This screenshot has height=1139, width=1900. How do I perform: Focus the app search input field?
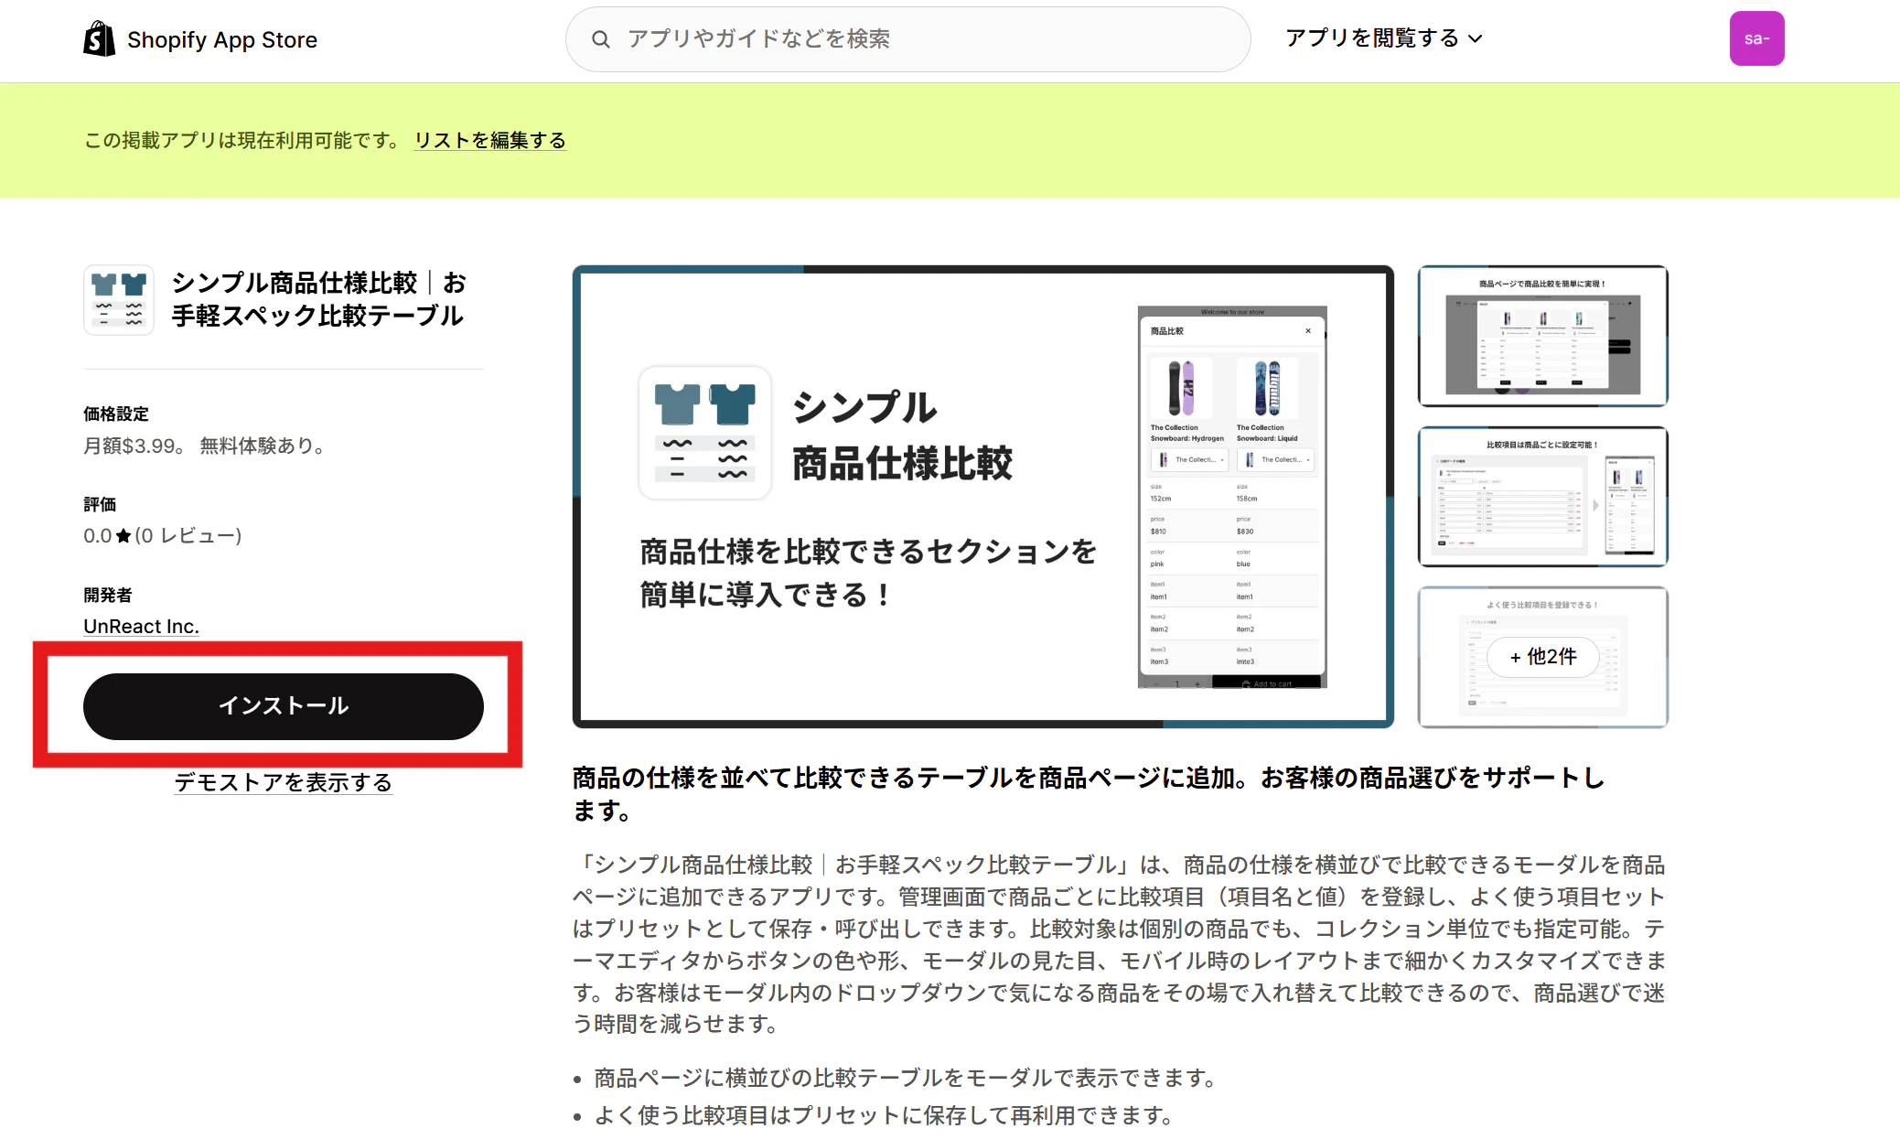907,39
